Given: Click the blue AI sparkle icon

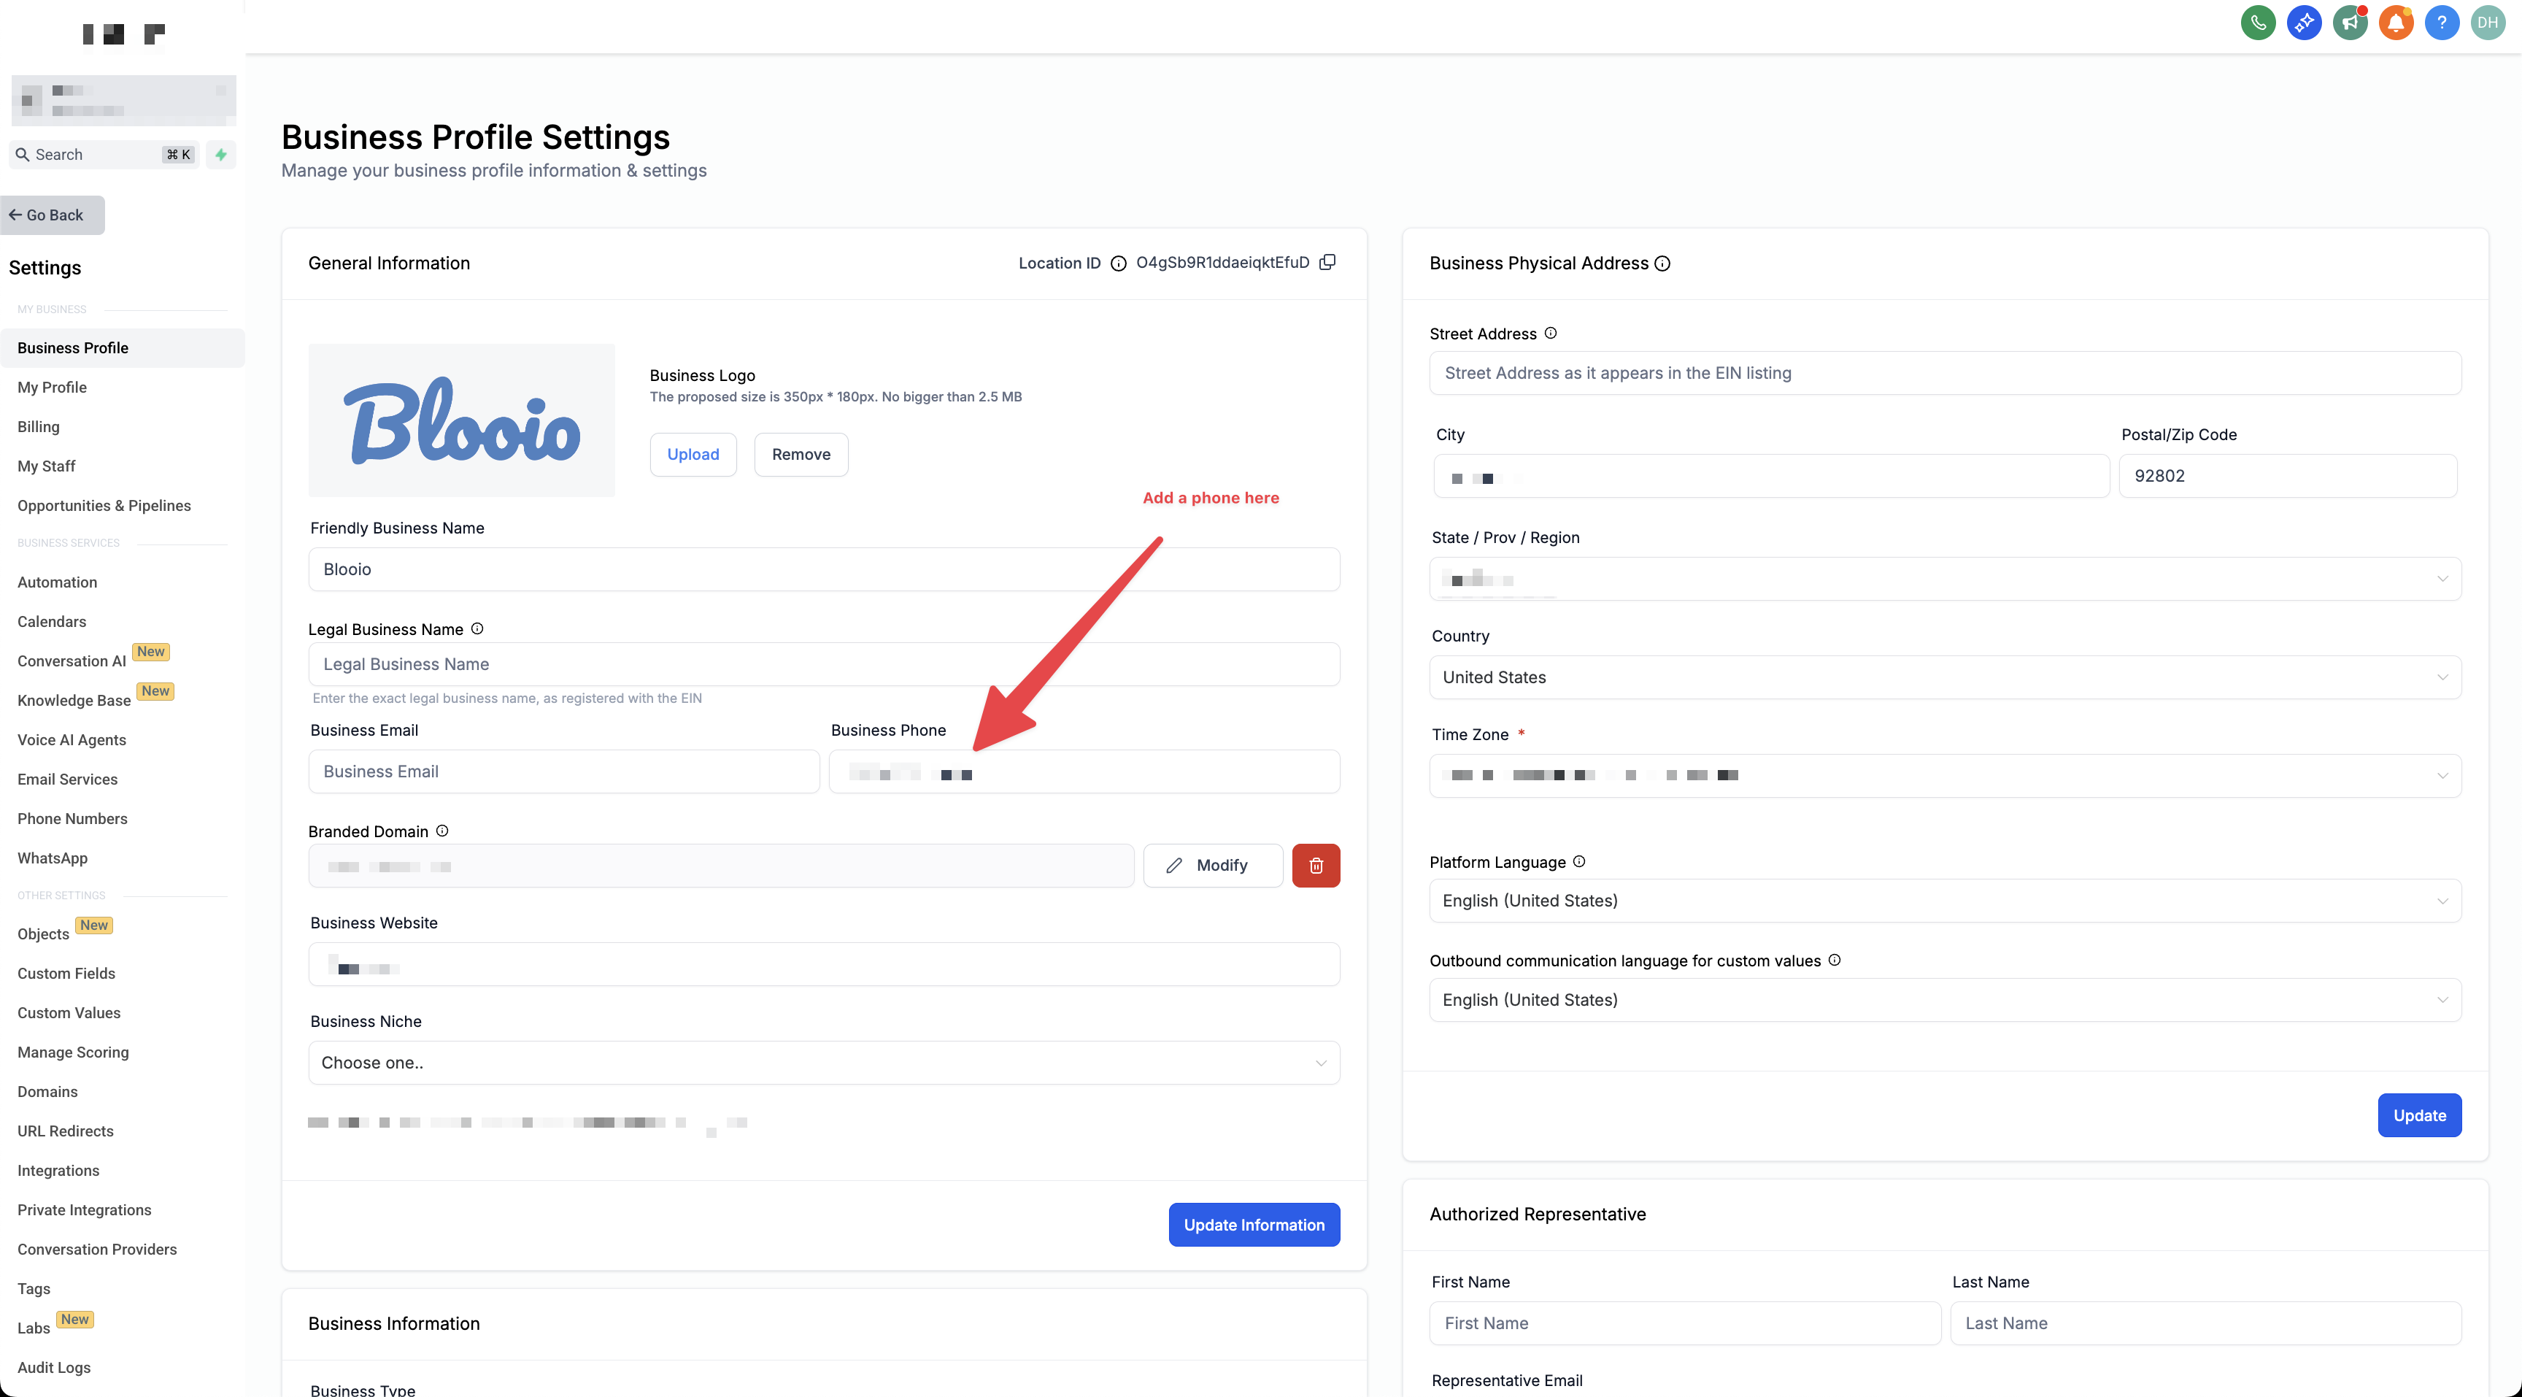Looking at the screenshot, I should (x=2304, y=23).
